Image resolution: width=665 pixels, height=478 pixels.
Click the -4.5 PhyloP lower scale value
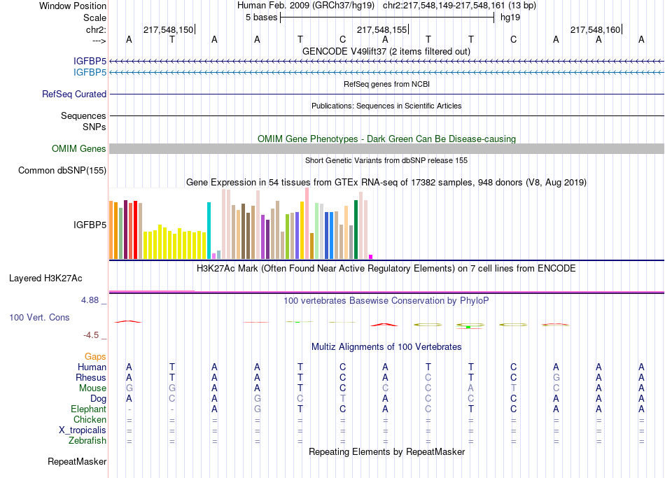click(x=91, y=335)
